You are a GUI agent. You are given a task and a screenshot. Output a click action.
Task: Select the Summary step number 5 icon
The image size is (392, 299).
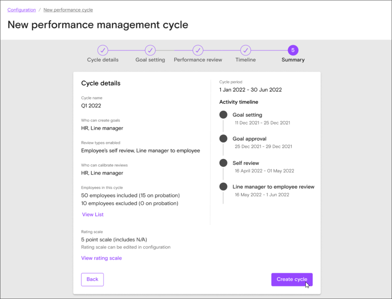pos(293,50)
